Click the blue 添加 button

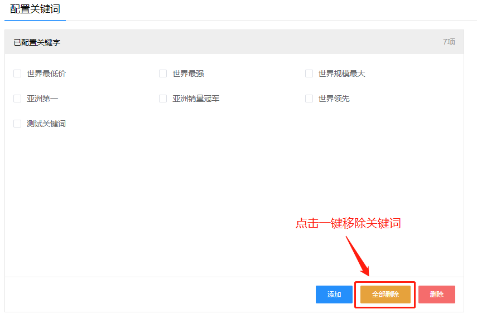coord(334,295)
